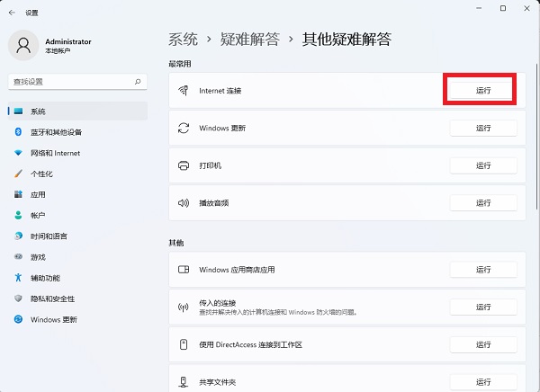
Task: Open 隐私和安全性 settings
Action: pyautogui.click(x=52, y=298)
